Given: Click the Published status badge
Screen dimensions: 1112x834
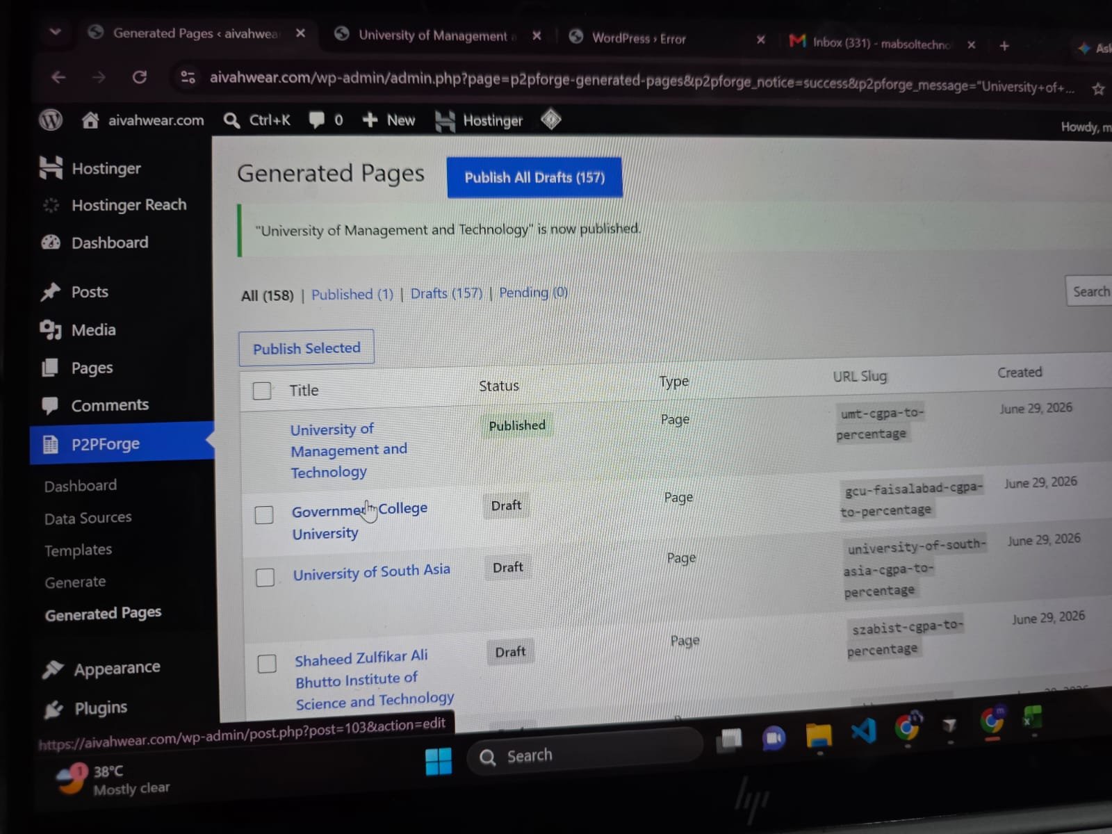Looking at the screenshot, I should click(517, 425).
